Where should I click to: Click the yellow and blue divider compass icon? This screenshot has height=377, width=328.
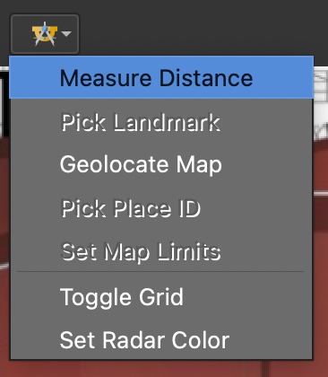tap(45, 34)
